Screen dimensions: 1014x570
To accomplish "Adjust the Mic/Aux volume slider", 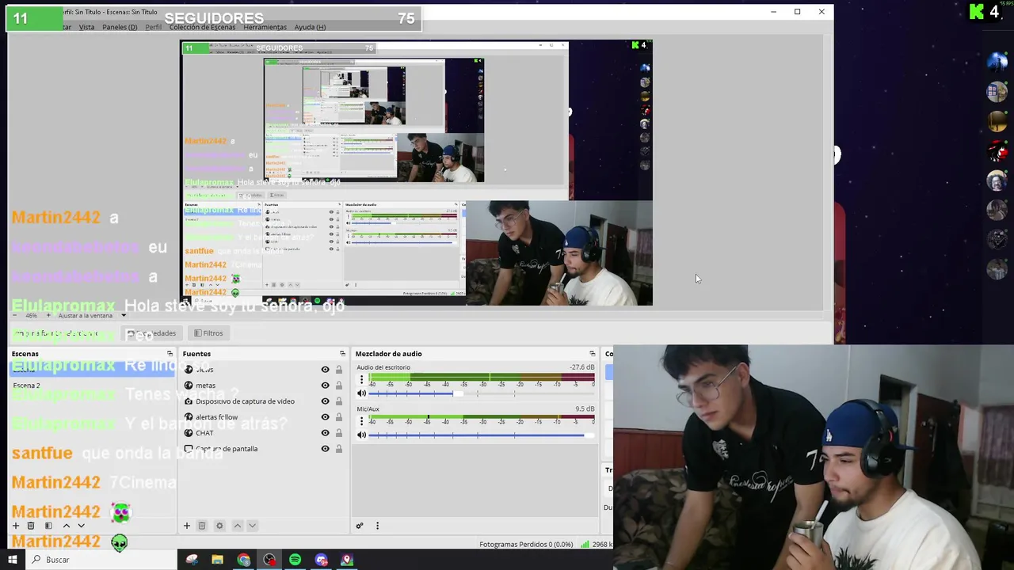I will [x=482, y=435].
